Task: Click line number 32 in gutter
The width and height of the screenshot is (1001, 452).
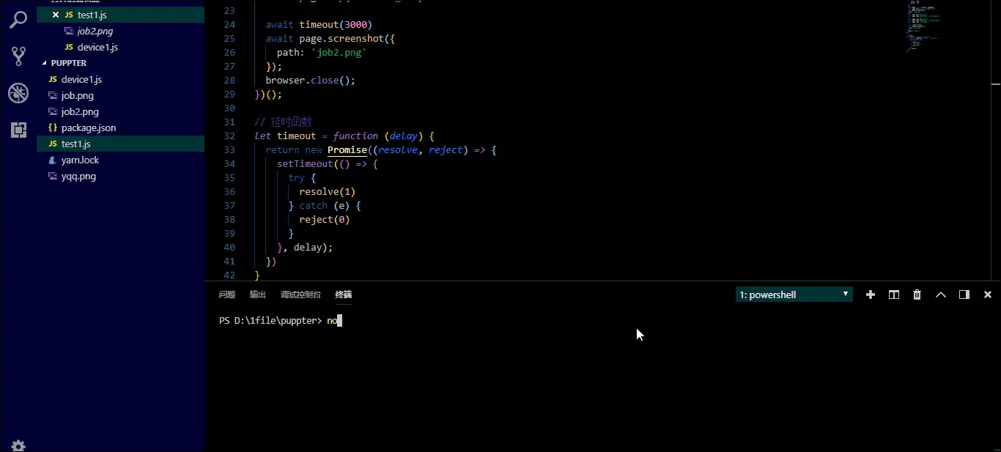Action: click(229, 136)
